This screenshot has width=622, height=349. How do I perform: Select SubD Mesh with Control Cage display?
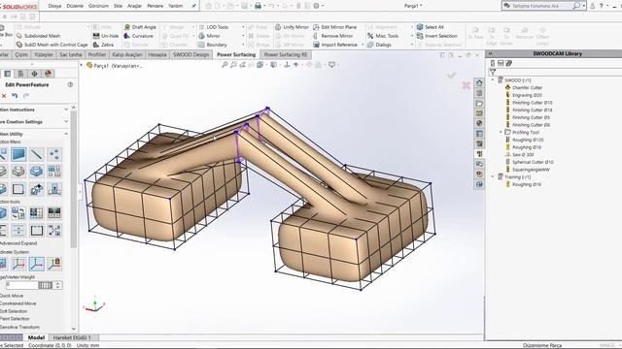click(x=52, y=45)
